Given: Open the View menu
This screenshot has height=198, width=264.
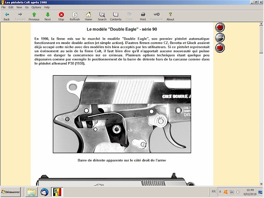Looking at the screenshot, I should (19, 7).
